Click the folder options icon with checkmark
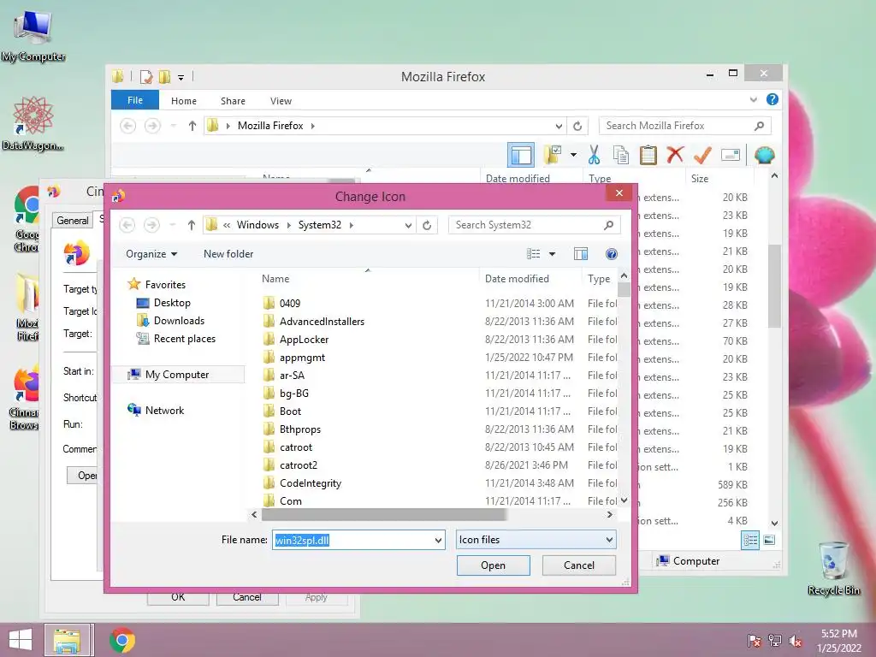876x657 pixels. pos(553,155)
